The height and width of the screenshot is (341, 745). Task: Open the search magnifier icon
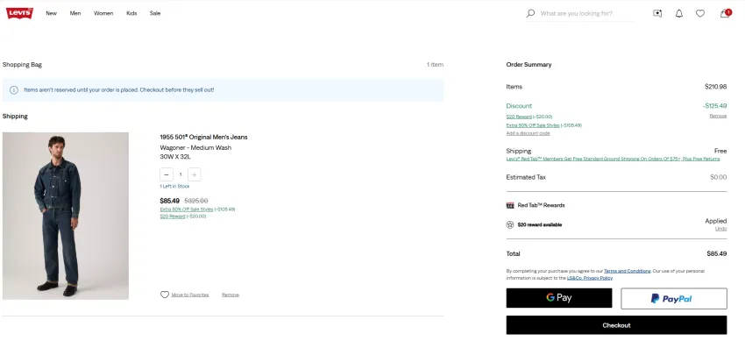(x=530, y=13)
